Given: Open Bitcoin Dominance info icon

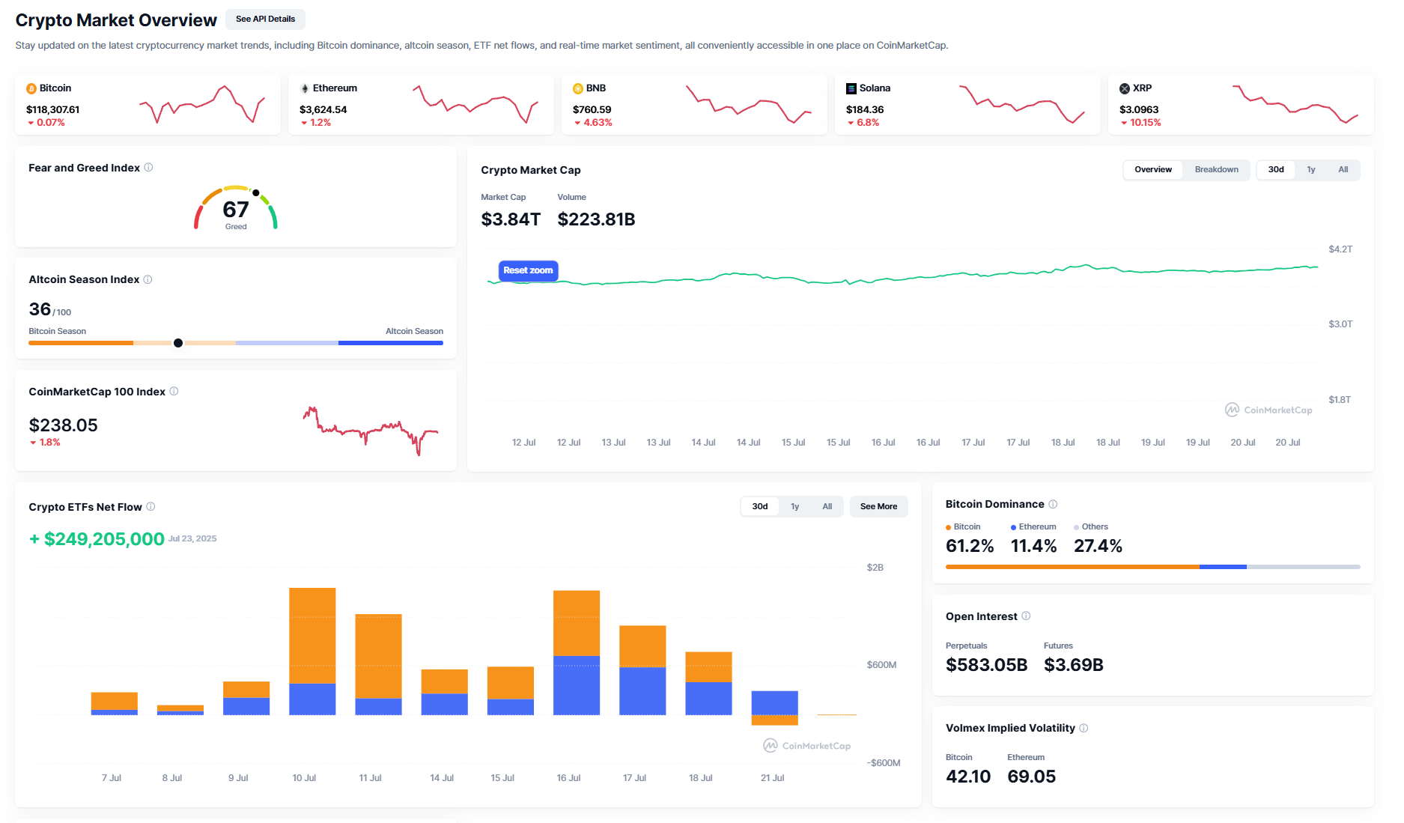Looking at the screenshot, I should pos(1053,504).
